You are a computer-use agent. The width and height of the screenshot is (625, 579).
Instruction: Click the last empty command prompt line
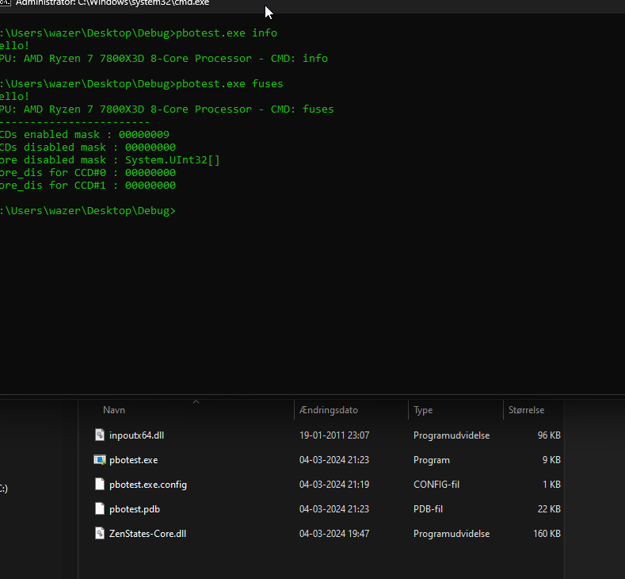coord(88,210)
